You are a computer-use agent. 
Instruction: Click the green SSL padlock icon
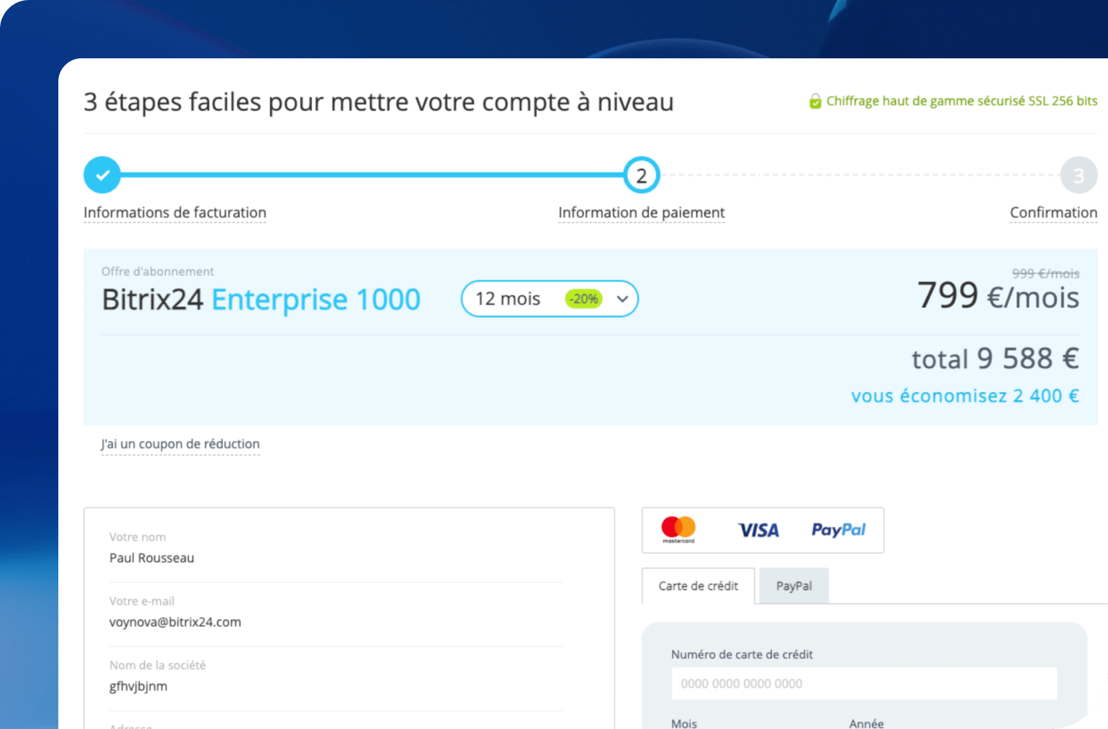tap(815, 101)
